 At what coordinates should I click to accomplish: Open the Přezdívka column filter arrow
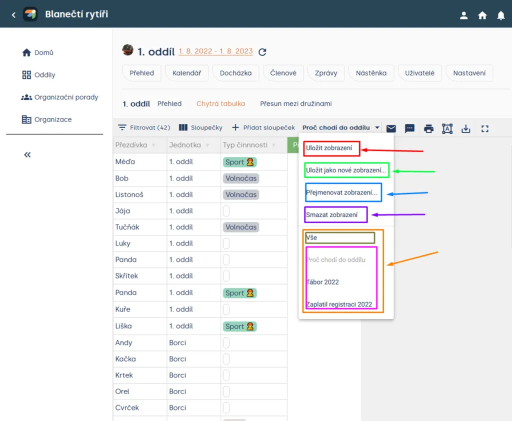click(153, 145)
